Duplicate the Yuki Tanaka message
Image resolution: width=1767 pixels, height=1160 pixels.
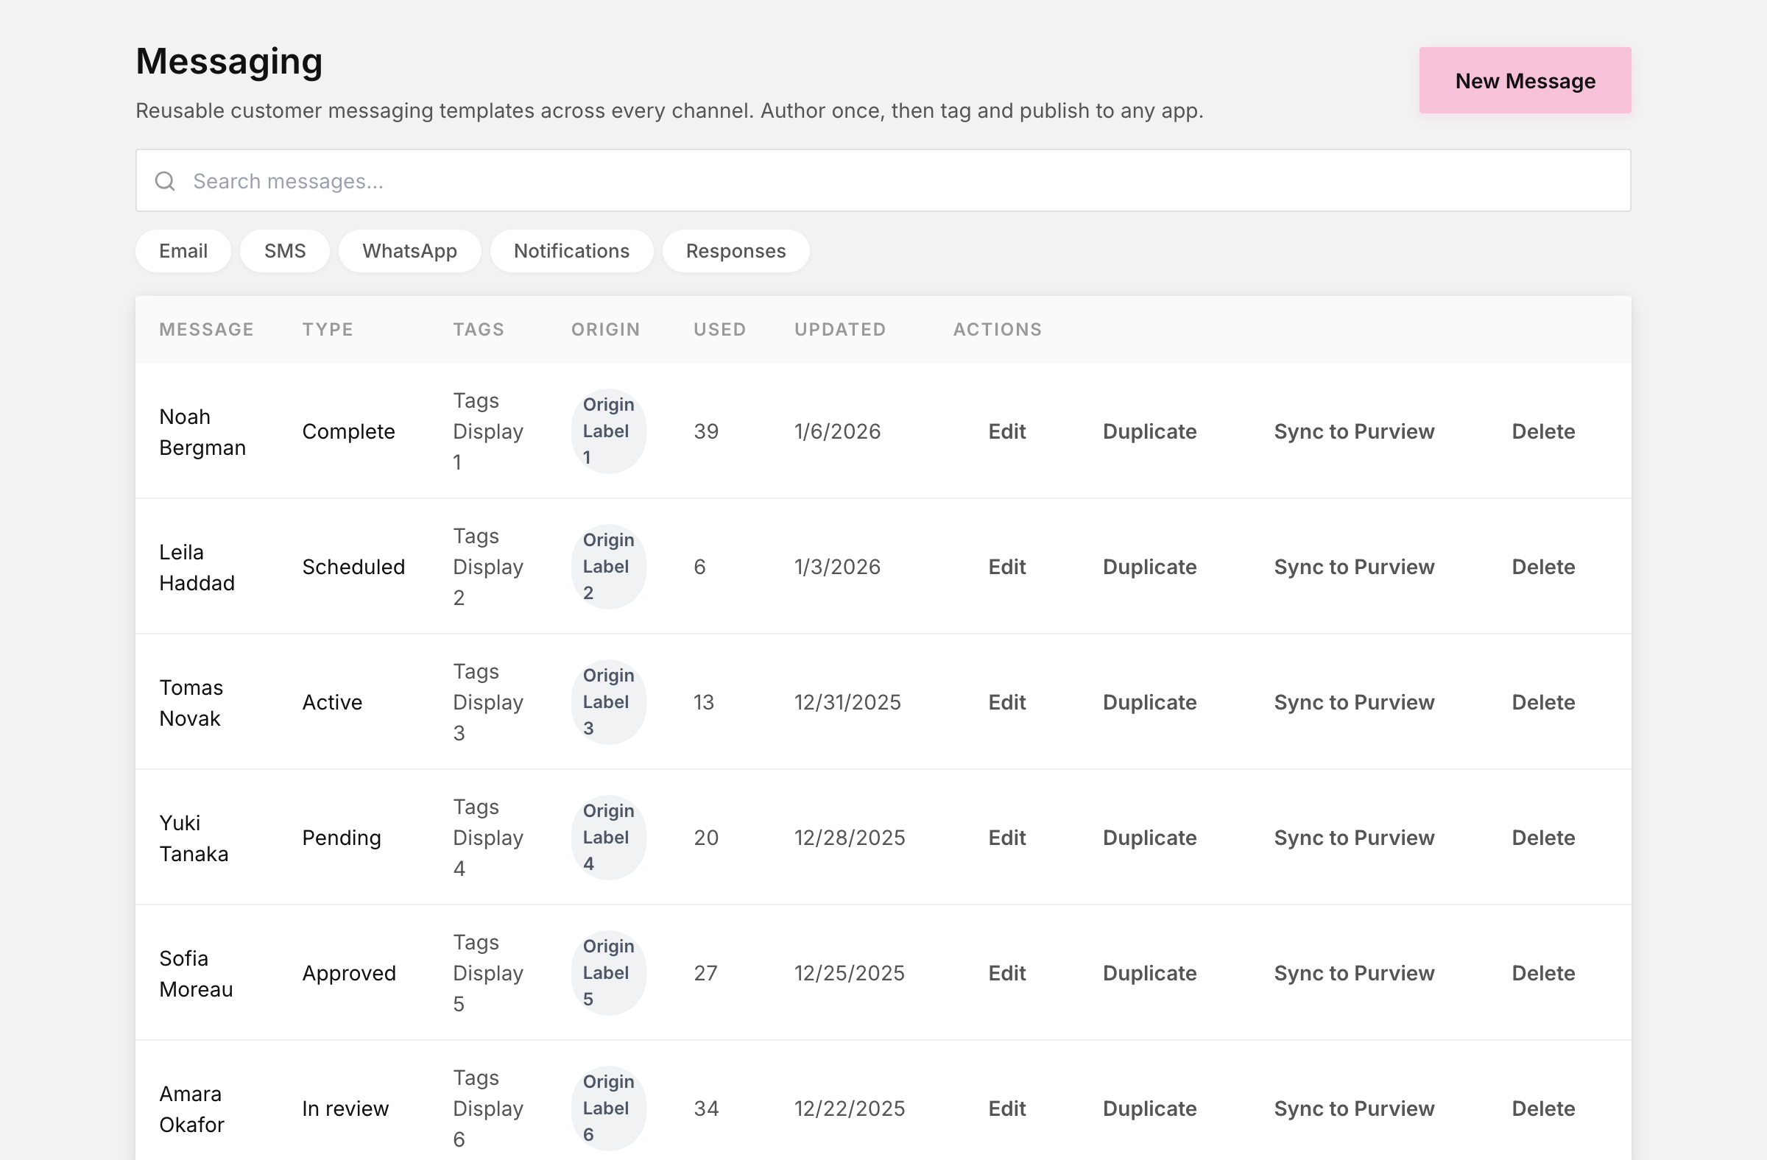click(x=1149, y=838)
